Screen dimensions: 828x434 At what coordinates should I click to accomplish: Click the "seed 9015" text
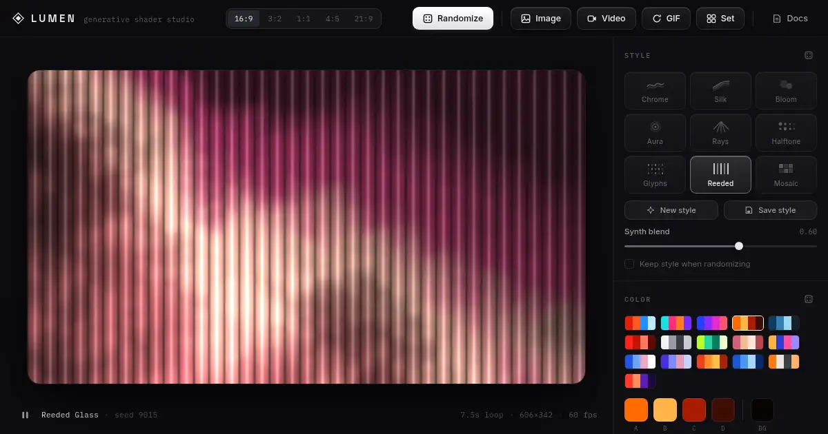136,415
